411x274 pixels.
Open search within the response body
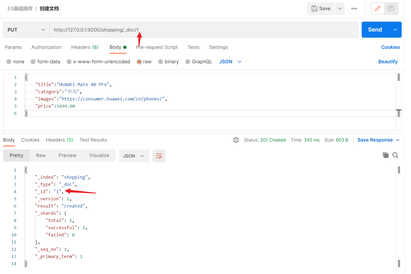(395, 155)
